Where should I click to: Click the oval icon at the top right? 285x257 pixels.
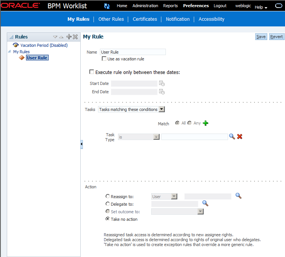coord(279,6)
